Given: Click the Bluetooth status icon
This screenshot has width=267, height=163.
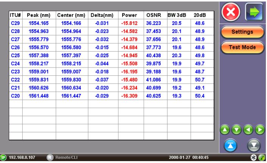Looking at the screenshot, I should (255, 158).
